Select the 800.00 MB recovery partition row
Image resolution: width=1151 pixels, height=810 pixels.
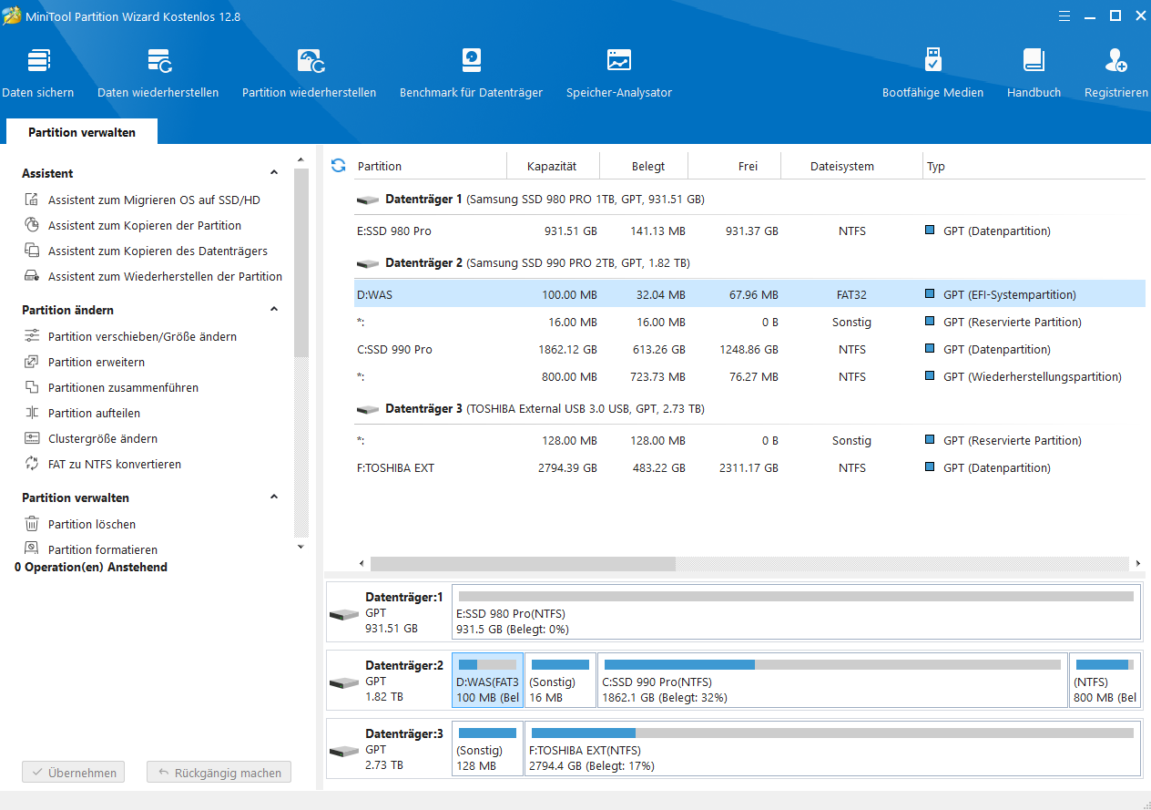[749, 376]
